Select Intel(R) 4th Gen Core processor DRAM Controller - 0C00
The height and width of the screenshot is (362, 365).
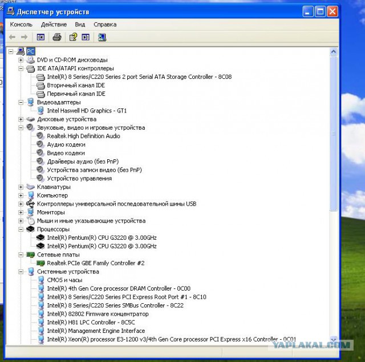click(x=119, y=288)
